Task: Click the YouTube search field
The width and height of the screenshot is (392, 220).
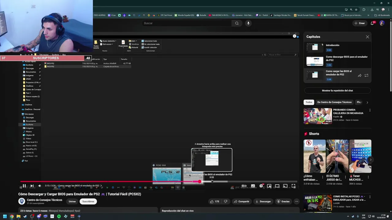Action: [x=187, y=23]
